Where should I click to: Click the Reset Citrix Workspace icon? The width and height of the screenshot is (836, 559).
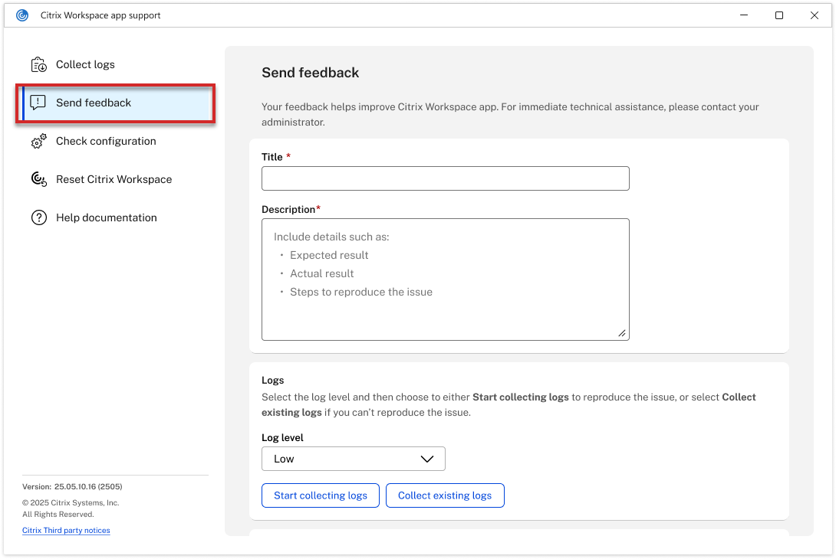pos(38,179)
